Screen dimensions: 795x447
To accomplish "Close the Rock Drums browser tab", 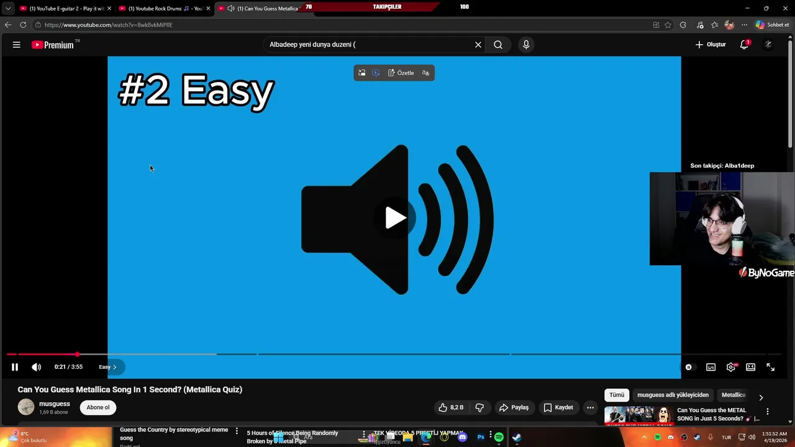I will [x=208, y=9].
